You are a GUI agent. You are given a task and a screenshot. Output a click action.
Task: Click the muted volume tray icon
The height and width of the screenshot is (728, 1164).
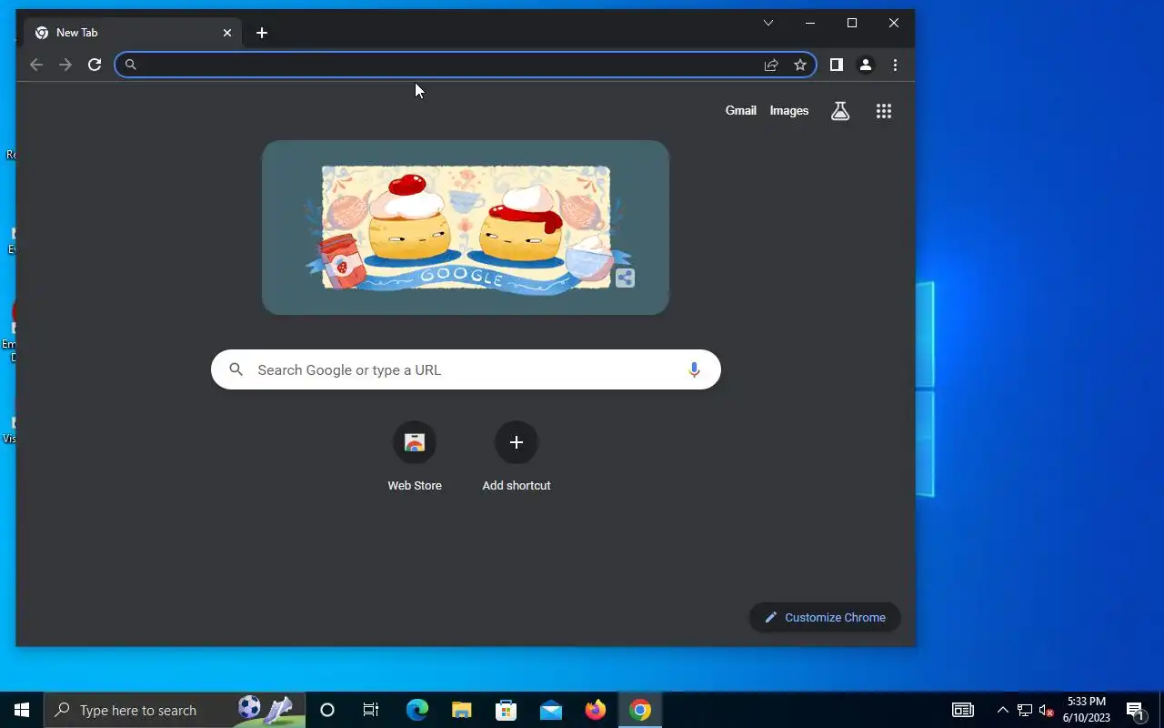point(1047,710)
